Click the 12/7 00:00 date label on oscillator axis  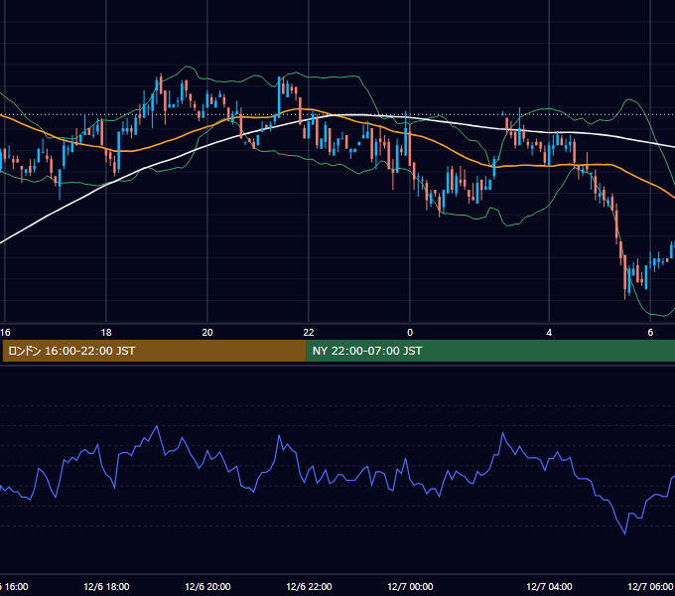(x=410, y=586)
